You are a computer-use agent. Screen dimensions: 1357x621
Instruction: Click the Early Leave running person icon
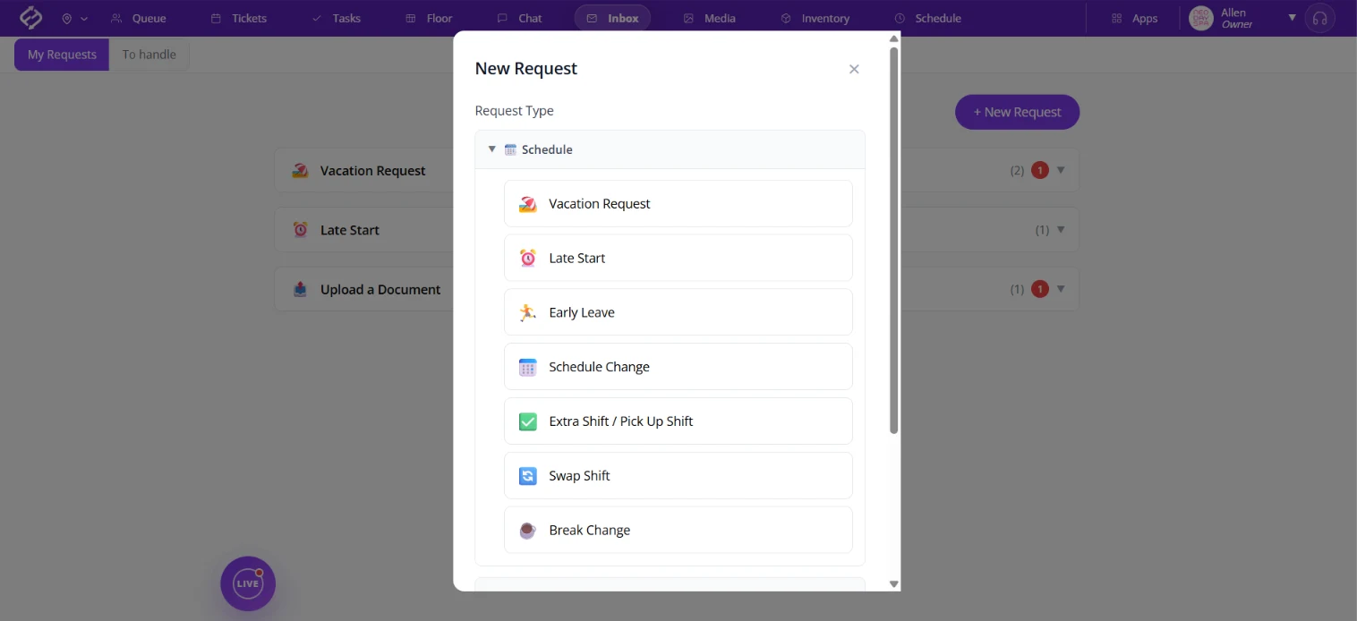528,312
